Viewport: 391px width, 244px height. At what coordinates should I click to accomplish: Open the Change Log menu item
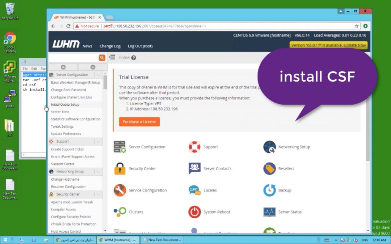point(110,46)
